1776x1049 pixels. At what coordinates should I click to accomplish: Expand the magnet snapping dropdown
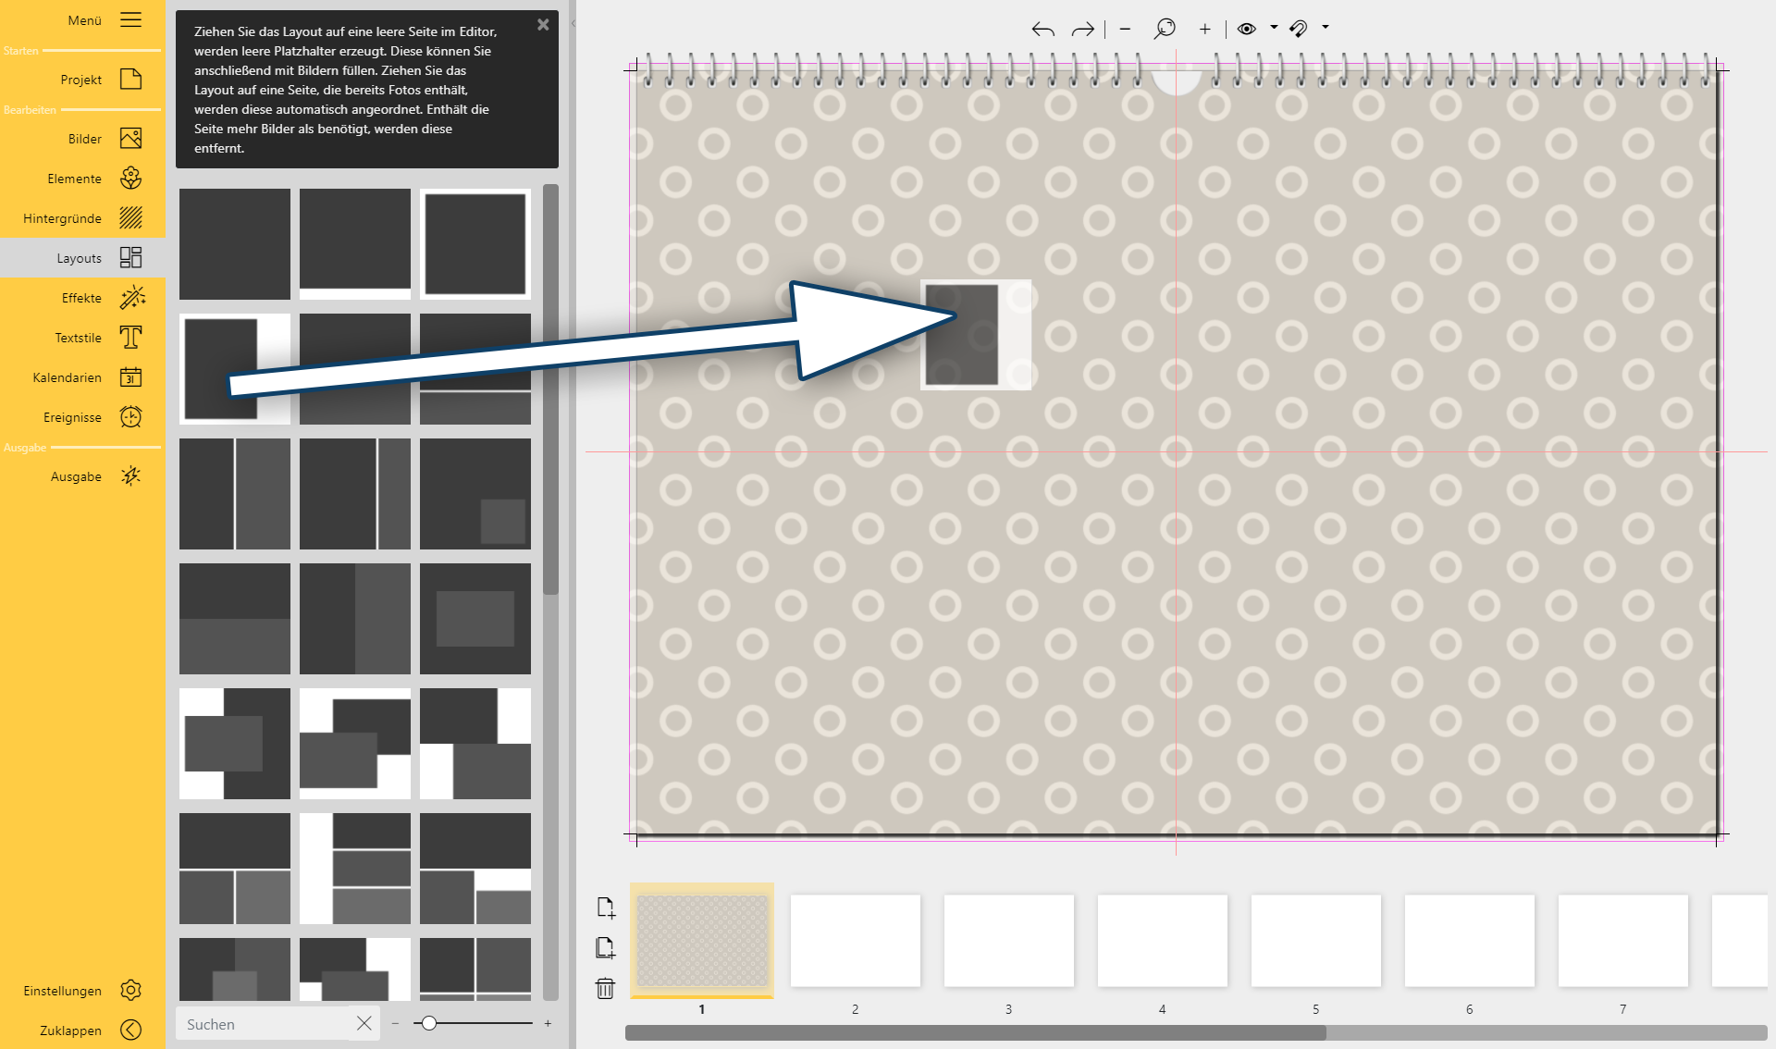pos(1325,29)
